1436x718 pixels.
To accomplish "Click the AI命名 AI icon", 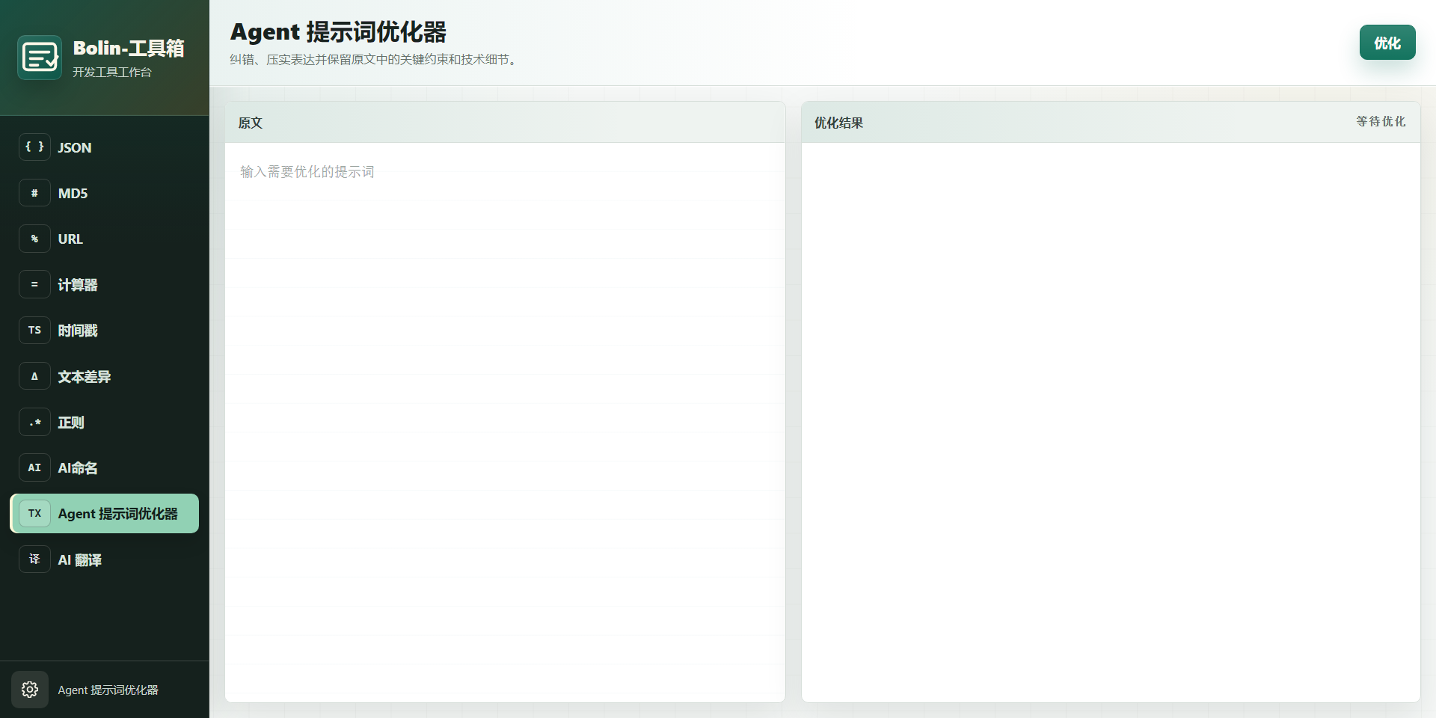I will tap(34, 467).
